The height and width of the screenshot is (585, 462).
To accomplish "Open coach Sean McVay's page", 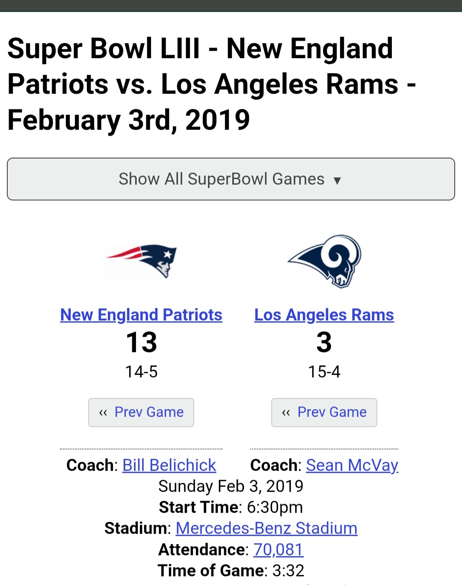I will [352, 465].
